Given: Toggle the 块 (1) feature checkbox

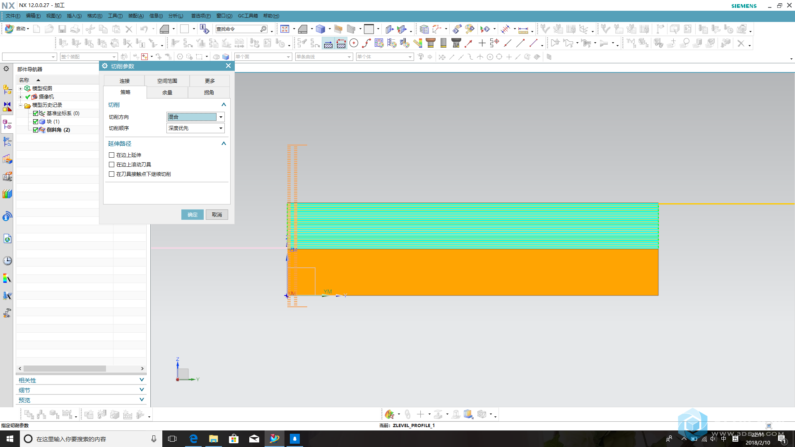Looking at the screenshot, I should point(36,122).
